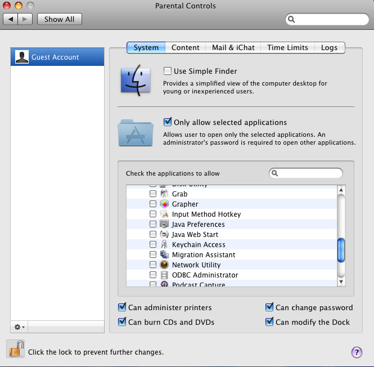Click the Show All button
The image size is (374, 367).
click(60, 19)
